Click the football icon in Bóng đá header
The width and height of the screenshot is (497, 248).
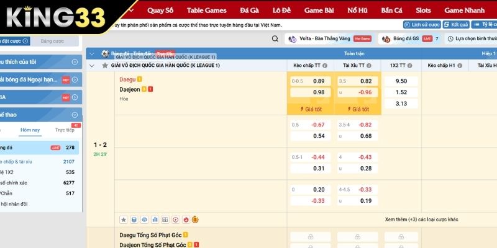105,54
